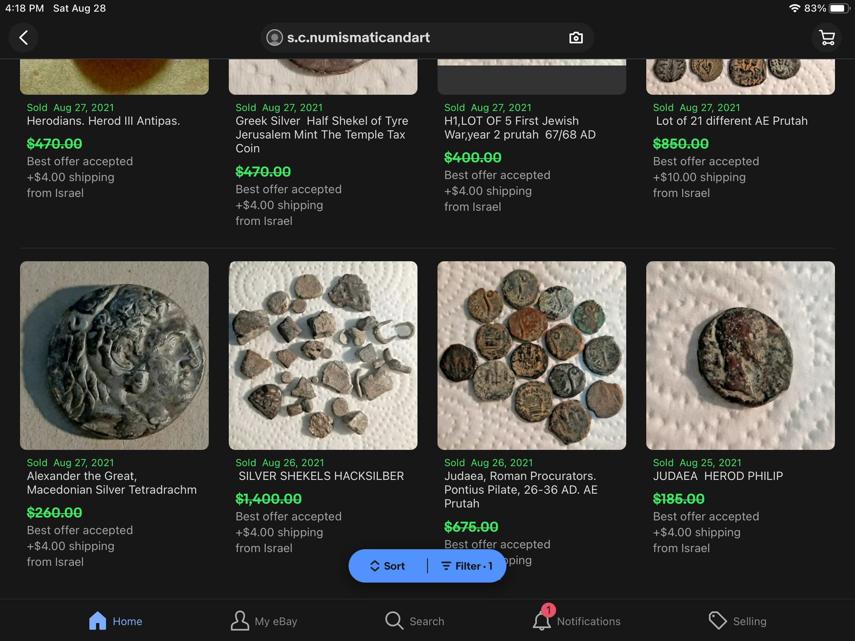Tap the seller profile avatar icon
855x641 pixels.
pos(274,37)
